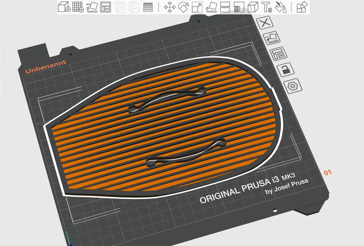Switch to Assembly view puzzle icon
The image size is (364, 246).
[x=302, y=7]
